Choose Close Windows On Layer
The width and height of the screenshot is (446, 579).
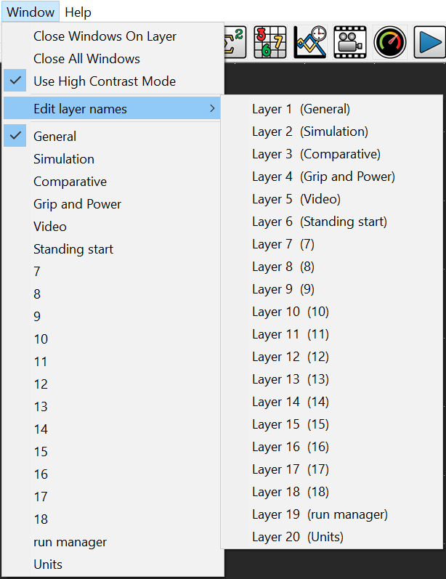coord(105,36)
